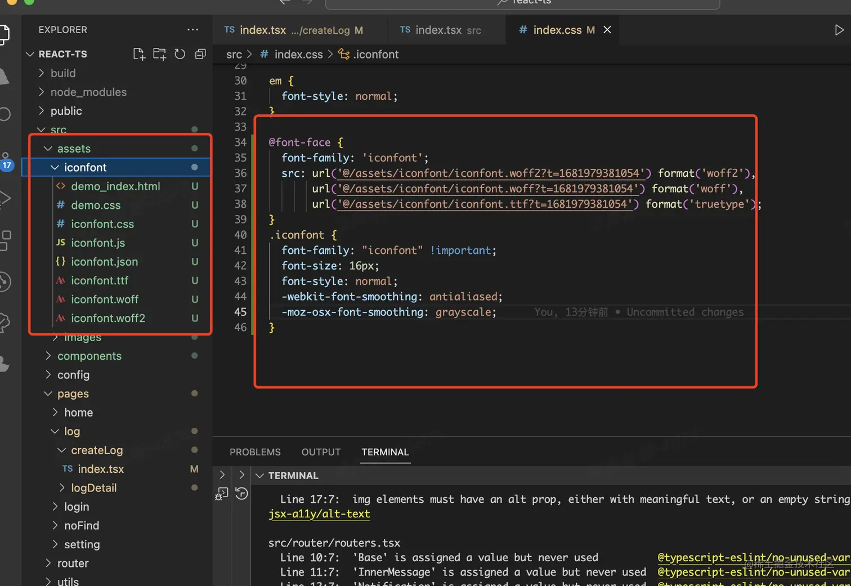
Task: Refresh the Explorer file tree
Action: point(180,54)
